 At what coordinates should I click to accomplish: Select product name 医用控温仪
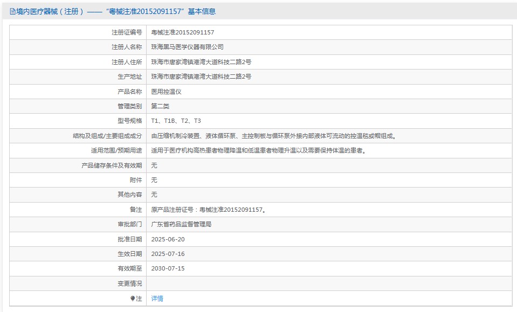(166, 92)
